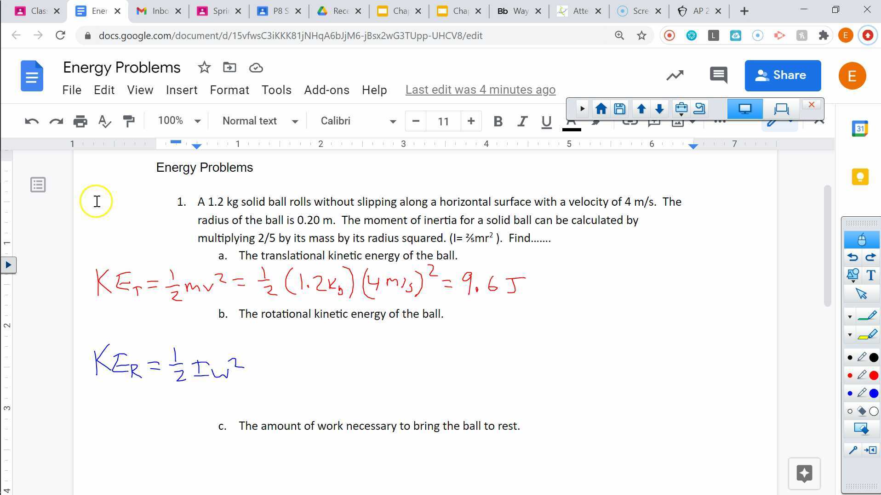Expand the green pen options arrow
881x495 pixels.
(x=850, y=315)
